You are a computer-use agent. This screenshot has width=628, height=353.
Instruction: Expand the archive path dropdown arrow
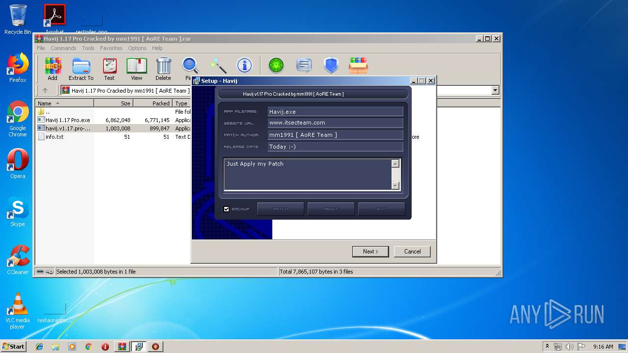point(495,90)
